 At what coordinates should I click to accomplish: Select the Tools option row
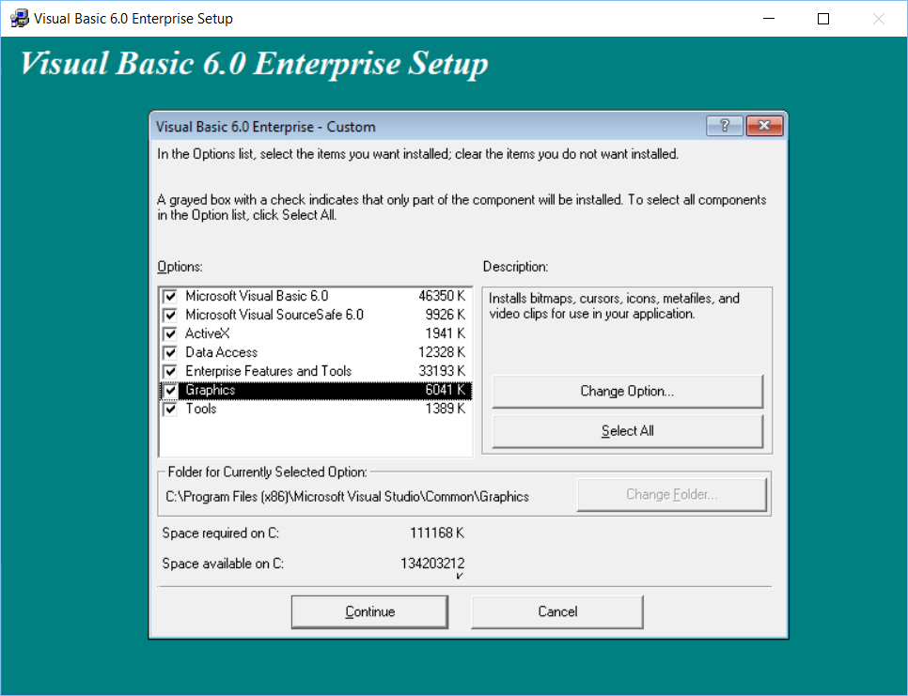316,409
